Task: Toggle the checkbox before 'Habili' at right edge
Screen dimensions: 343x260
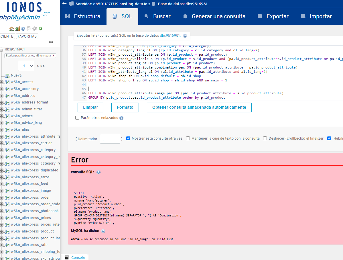Action: (329, 138)
